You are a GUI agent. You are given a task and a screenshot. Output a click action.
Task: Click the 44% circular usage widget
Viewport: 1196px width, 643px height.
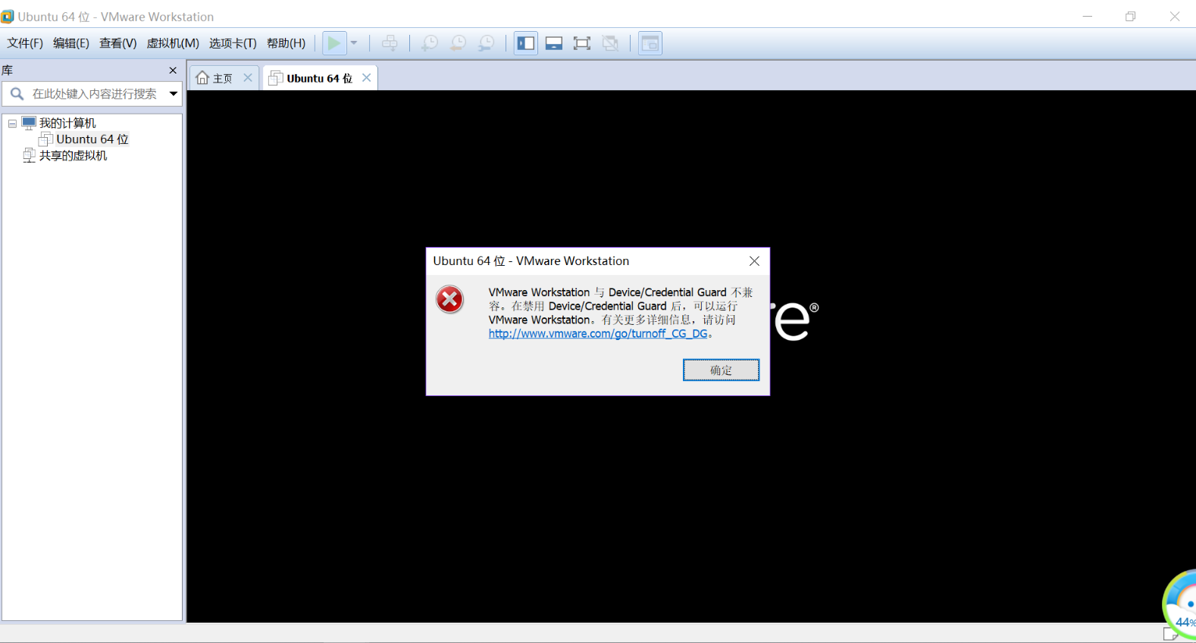click(x=1182, y=604)
